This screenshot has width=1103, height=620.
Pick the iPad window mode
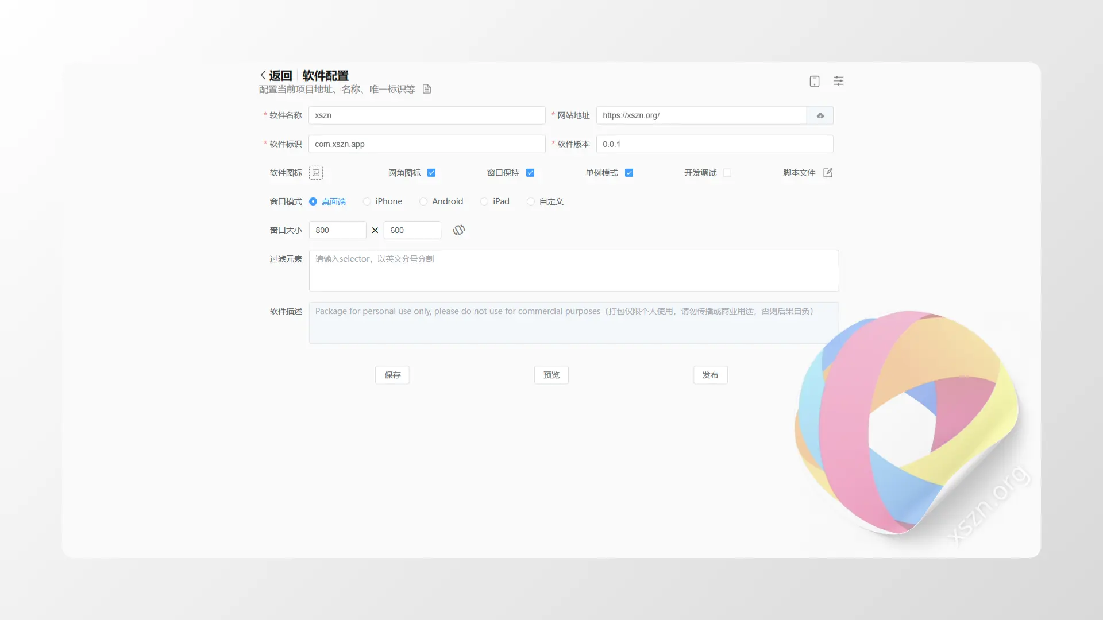(x=495, y=201)
